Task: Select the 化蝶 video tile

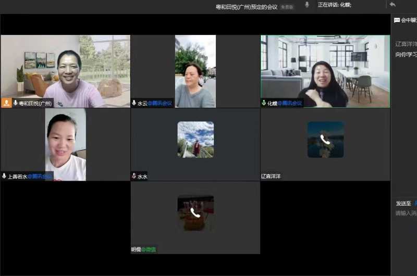Action: click(x=325, y=71)
